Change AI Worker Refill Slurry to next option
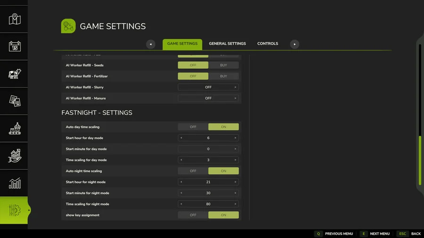 236,87
